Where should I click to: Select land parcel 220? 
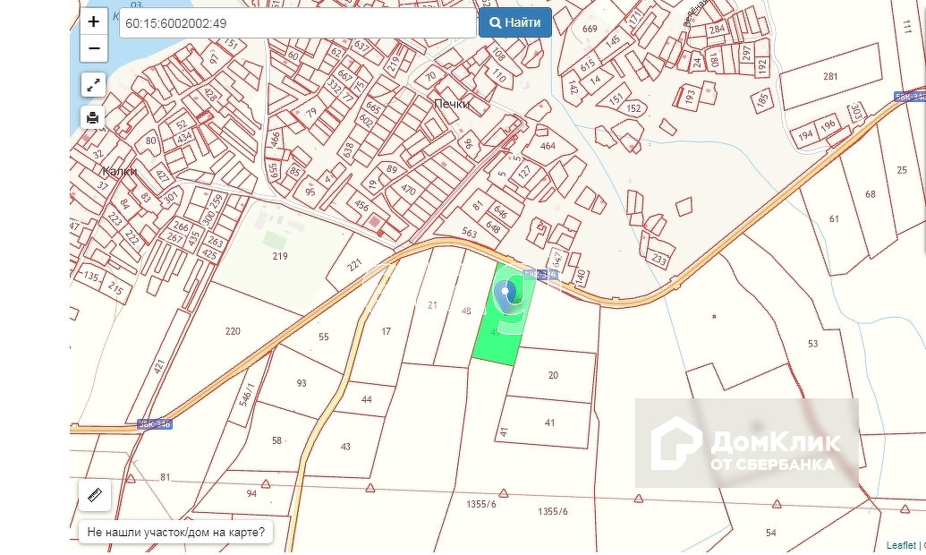point(233,331)
